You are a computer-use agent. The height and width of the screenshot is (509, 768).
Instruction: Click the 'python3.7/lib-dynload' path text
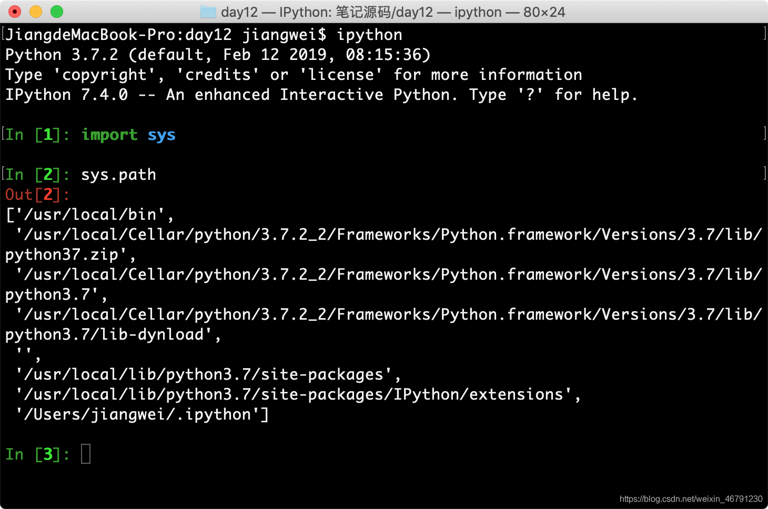(104, 334)
